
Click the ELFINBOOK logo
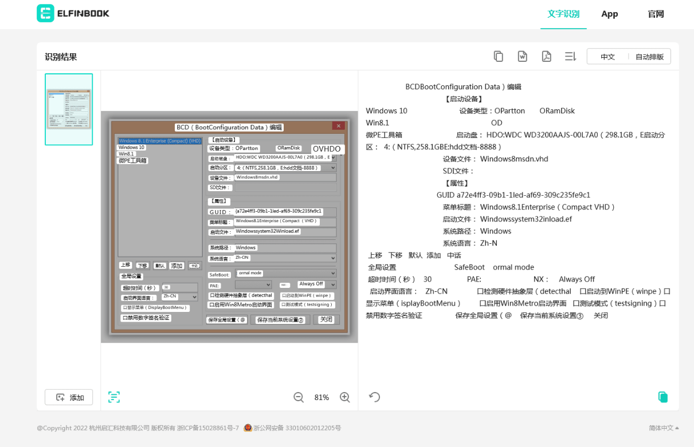[73, 13]
